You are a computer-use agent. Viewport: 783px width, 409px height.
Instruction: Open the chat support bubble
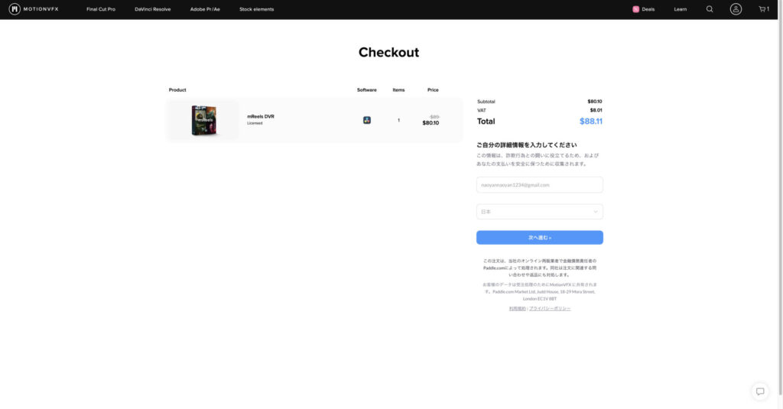(x=759, y=391)
